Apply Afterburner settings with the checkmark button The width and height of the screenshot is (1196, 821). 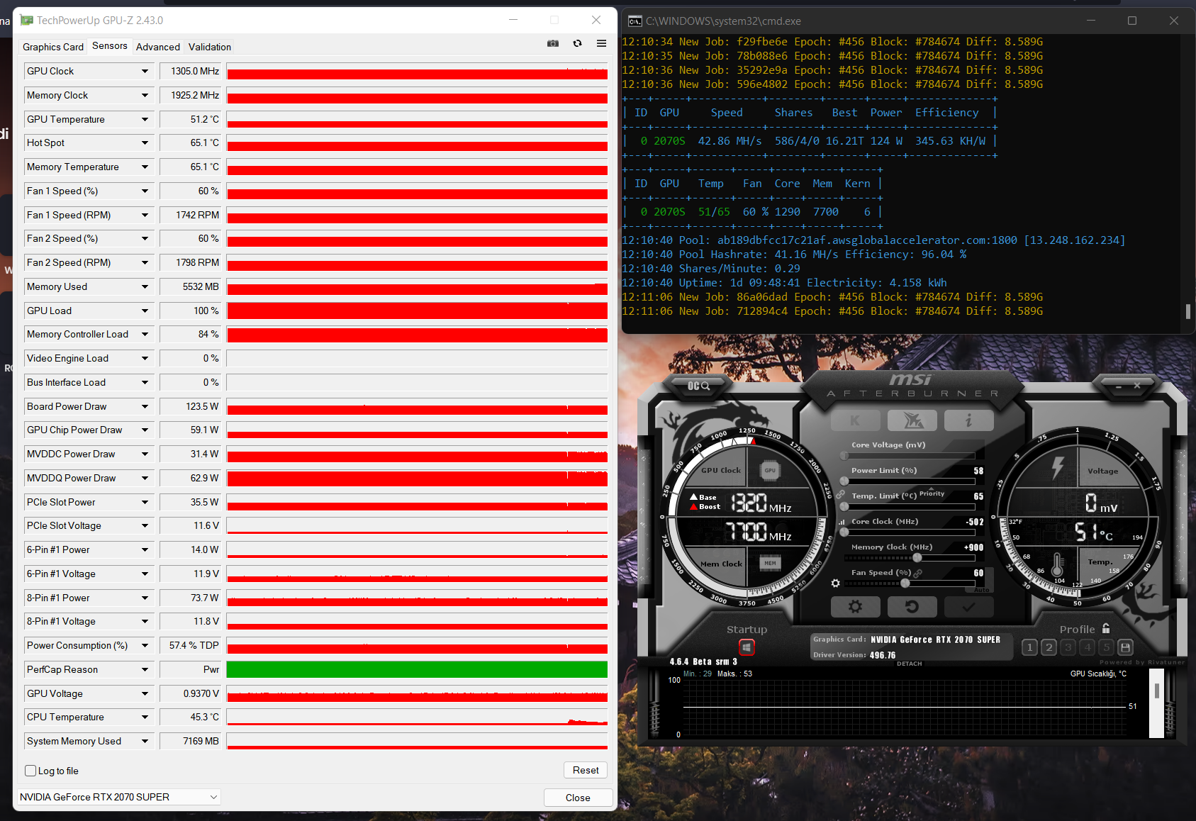(x=968, y=607)
